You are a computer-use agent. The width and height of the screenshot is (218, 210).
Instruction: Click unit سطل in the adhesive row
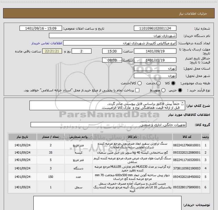(78, 187)
